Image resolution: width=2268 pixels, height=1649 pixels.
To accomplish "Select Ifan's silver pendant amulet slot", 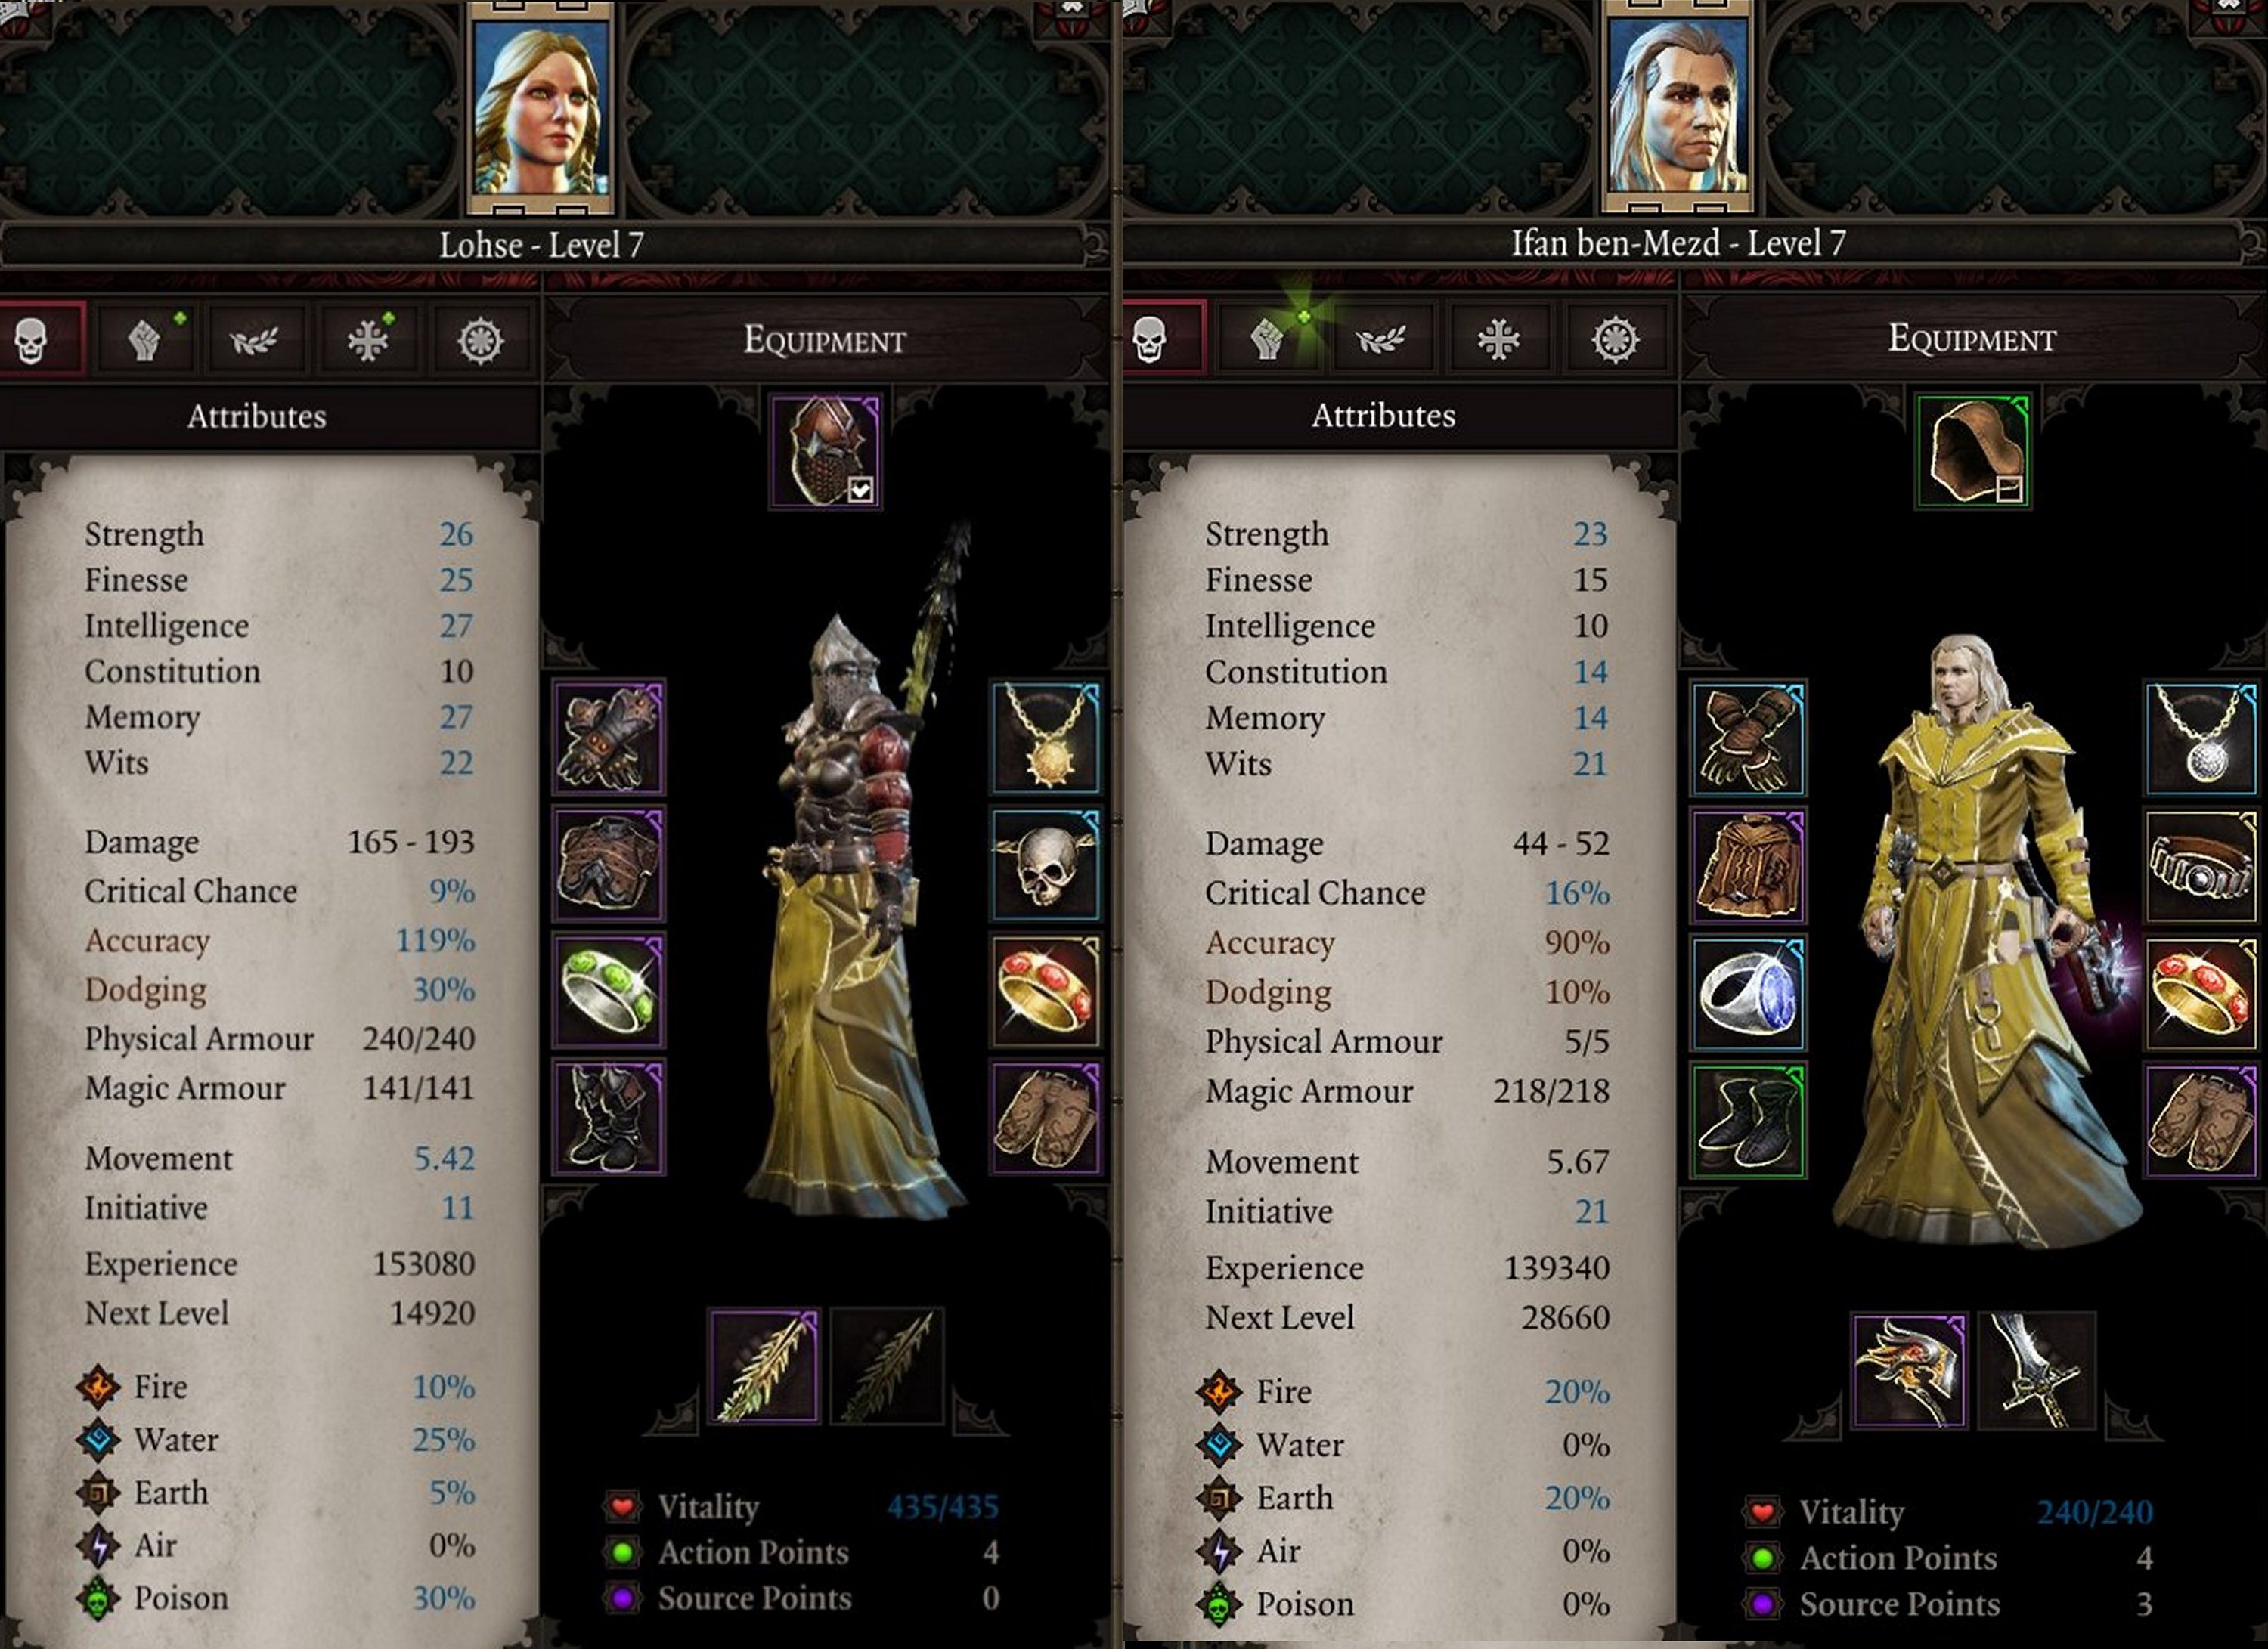I will click(2201, 738).
